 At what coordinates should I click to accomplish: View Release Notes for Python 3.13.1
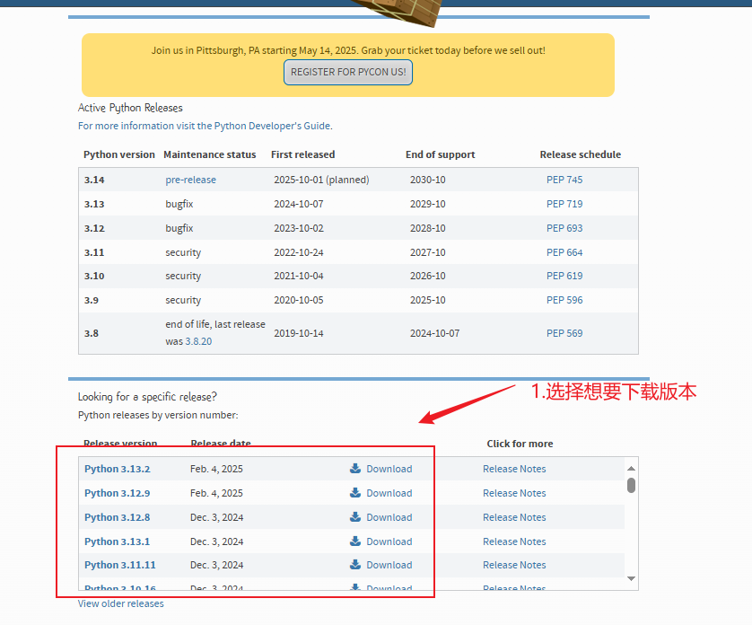click(x=514, y=541)
